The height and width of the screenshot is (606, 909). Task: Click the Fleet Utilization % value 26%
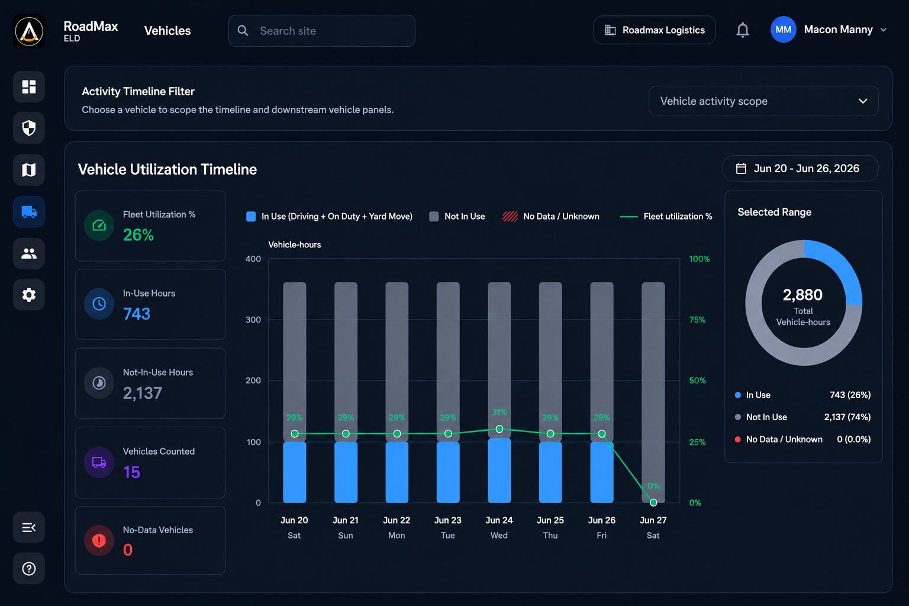point(138,235)
